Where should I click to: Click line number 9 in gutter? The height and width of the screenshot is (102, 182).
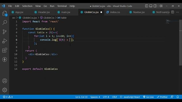(x=16, y=51)
